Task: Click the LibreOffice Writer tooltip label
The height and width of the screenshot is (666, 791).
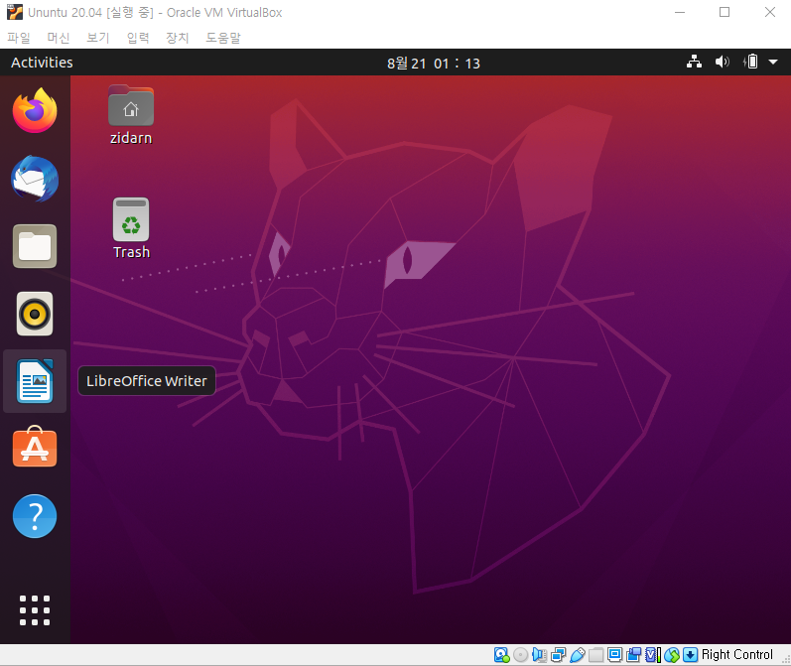Action: pyautogui.click(x=147, y=381)
